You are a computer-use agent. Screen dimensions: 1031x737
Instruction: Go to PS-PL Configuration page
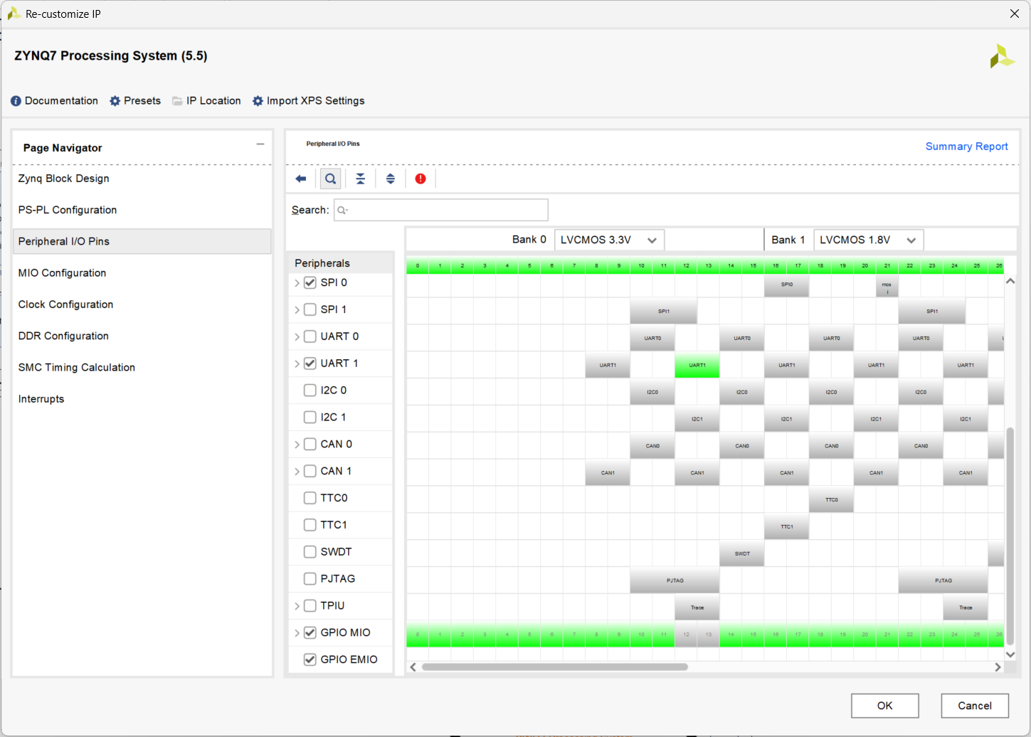pos(142,210)
